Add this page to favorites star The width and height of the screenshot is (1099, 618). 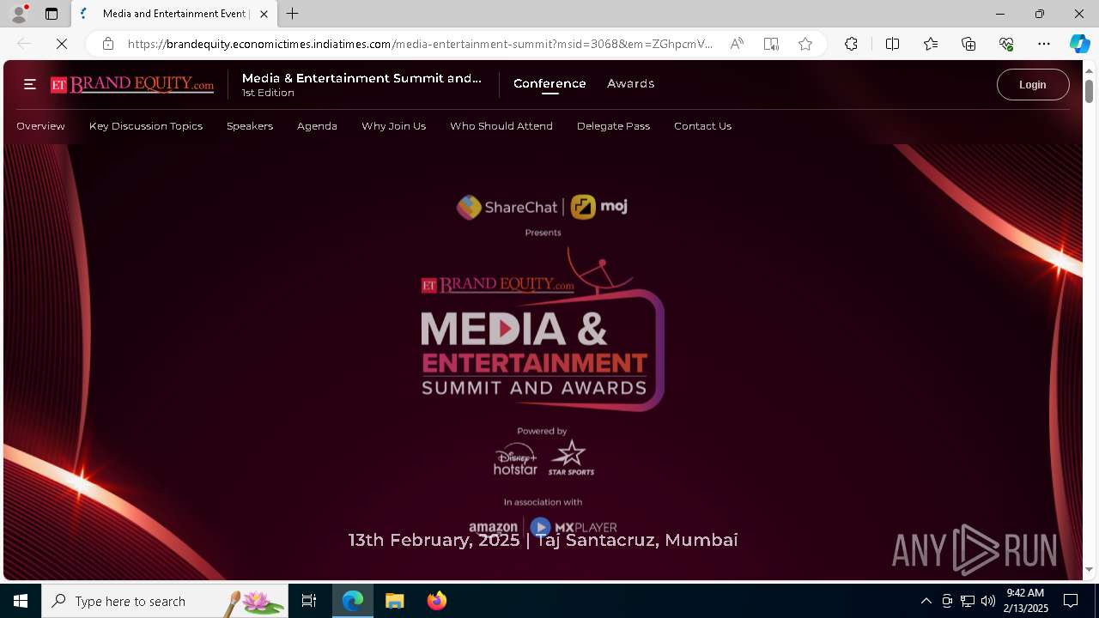point(805,44)
